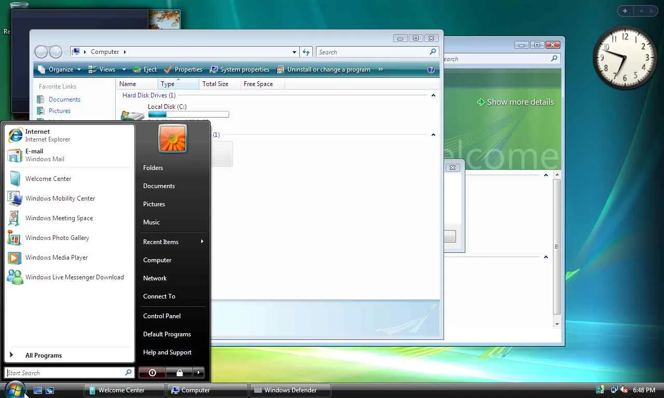Sort by the Free Space column header
Screen dimensions: 664x398
pyautogui.click(x=262, y=84)
